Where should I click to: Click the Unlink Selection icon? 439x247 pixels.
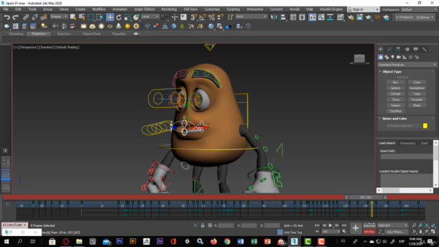[x=35, y=17]
